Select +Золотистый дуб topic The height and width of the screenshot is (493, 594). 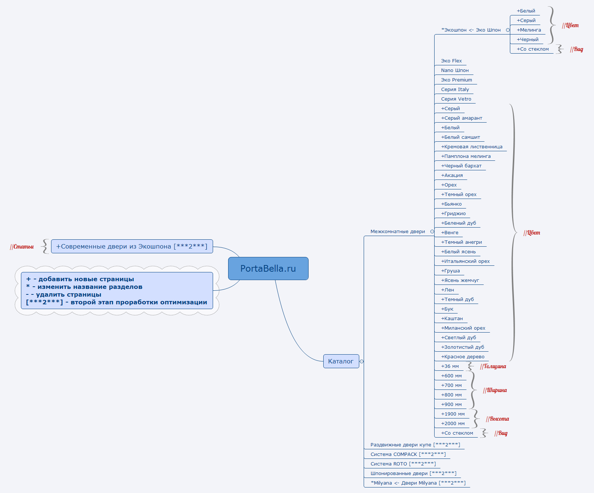pos(462,347)
